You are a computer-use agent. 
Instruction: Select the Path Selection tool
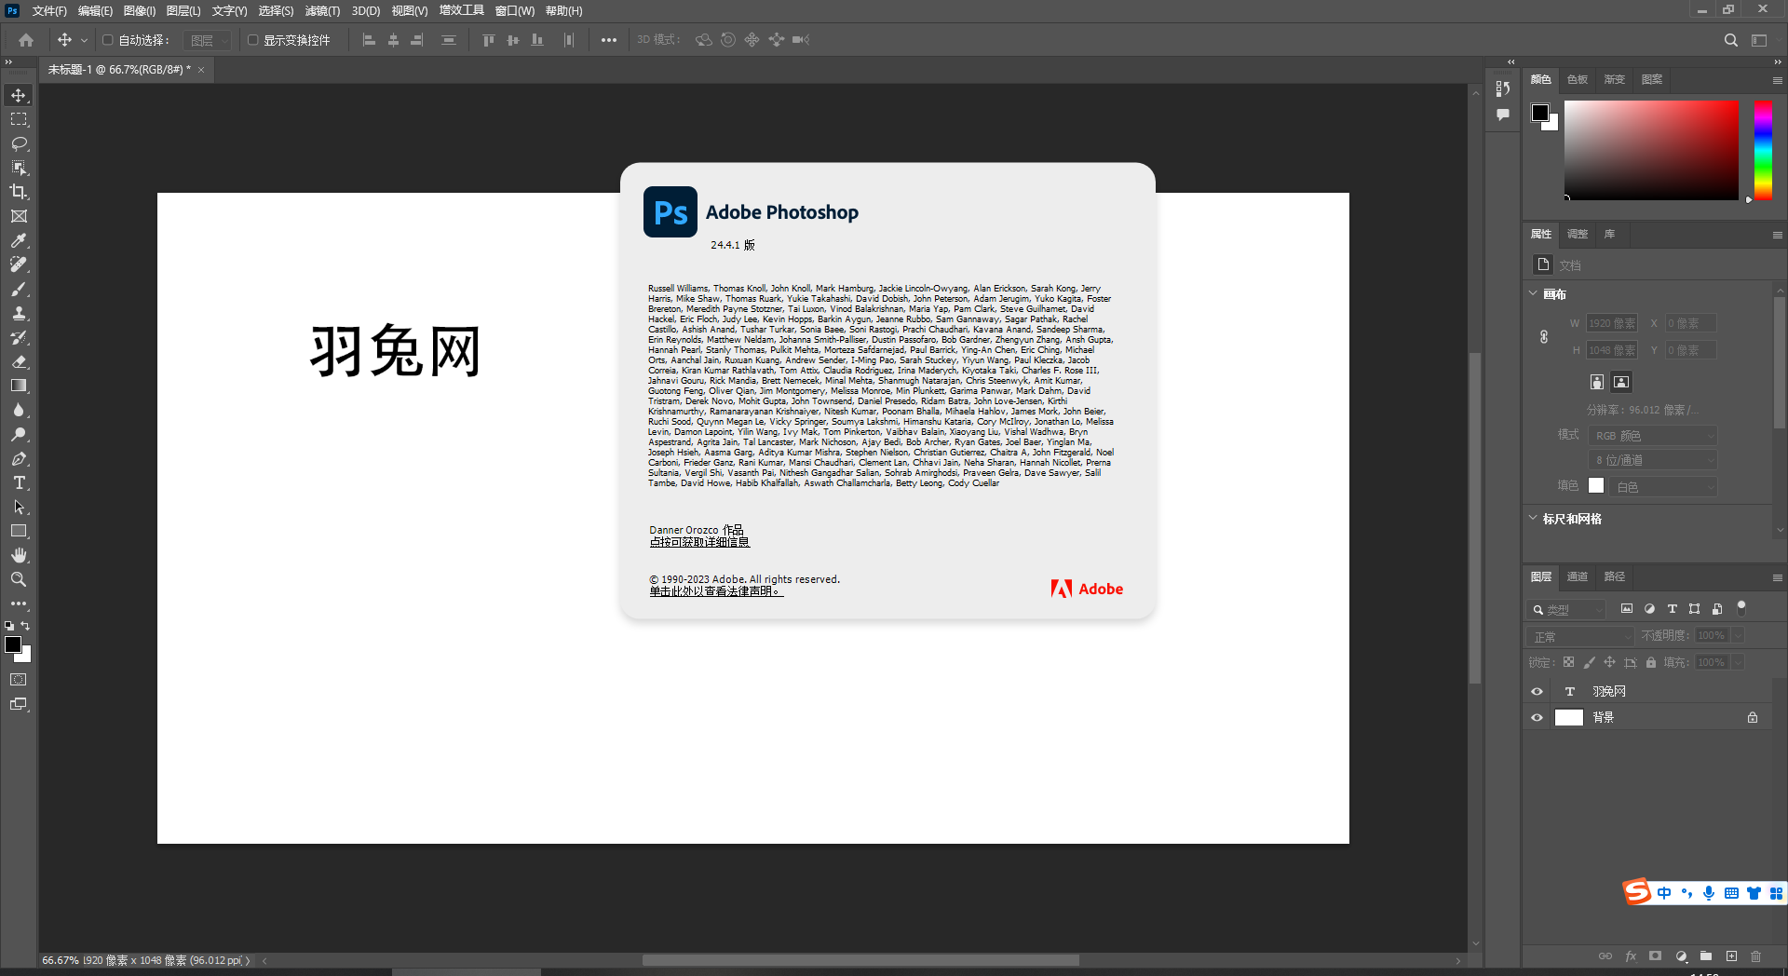point(19,507)
